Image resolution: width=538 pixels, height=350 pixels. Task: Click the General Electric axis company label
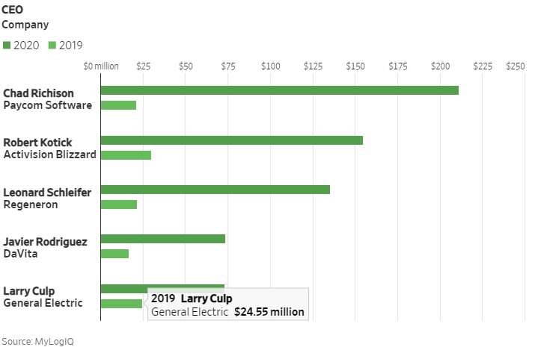[43, 303]
